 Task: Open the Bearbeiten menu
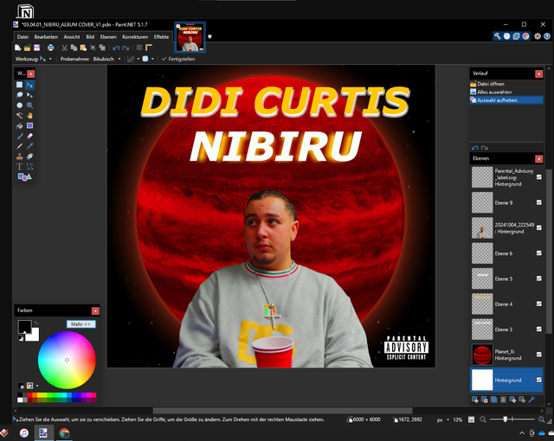(46, 36)
